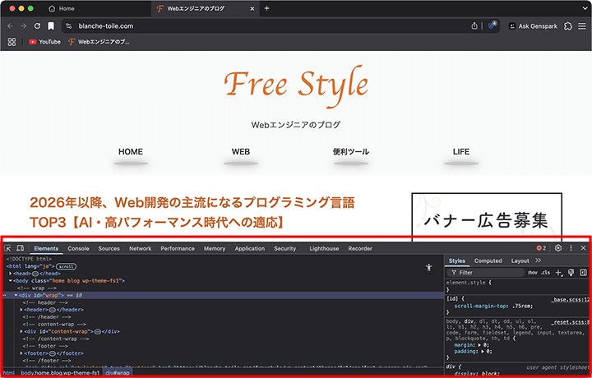Collapse the div#wrap node
592x378 pixels.
[x=16, y=295]
